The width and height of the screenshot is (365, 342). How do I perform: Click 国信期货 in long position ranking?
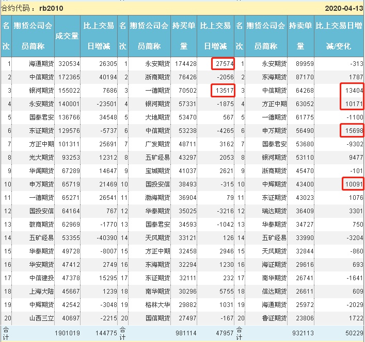[x=157, y=318]
